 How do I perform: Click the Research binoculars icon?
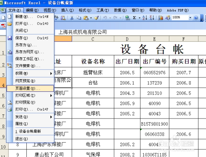coord(63,18)
